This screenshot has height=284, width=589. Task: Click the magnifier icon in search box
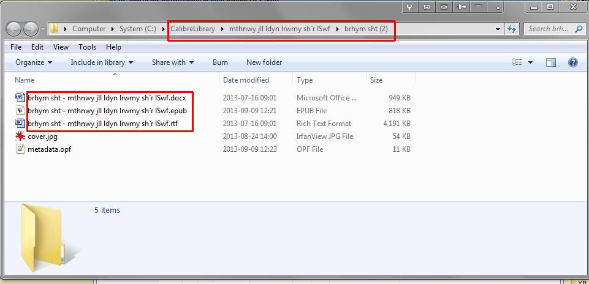578,29
